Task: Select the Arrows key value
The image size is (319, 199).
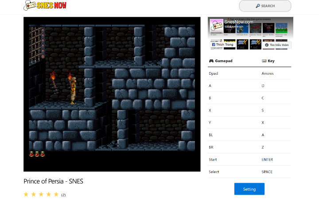Action: pyautogui.click(x=267, y=73)
